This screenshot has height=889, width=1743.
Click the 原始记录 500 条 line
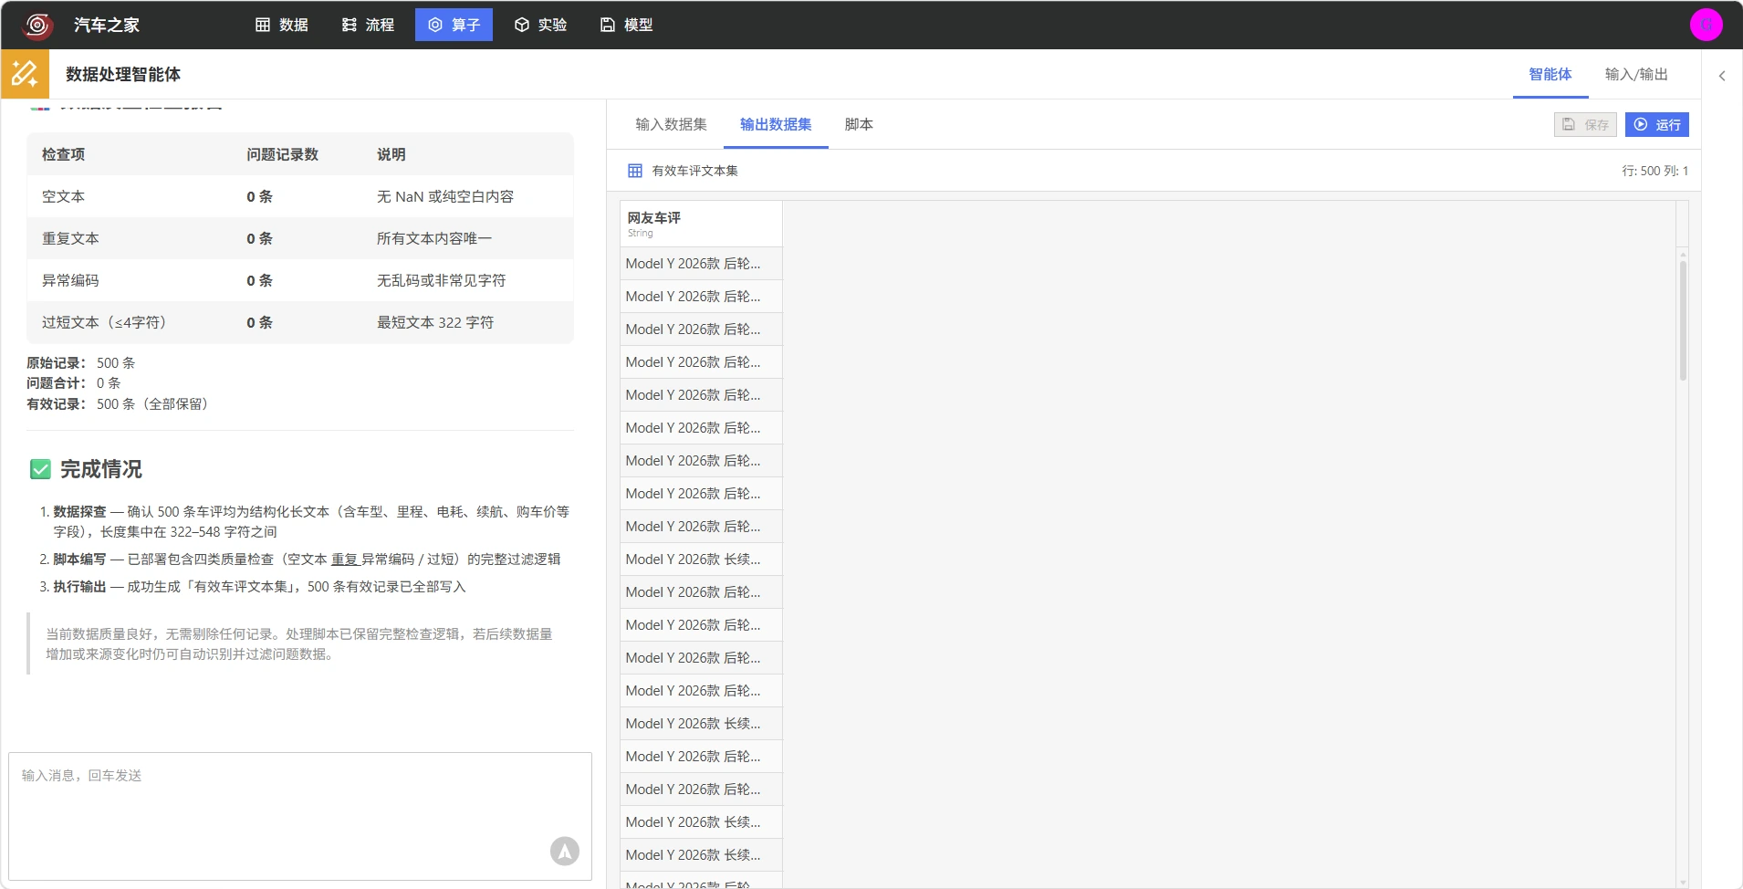click(81, 362)
